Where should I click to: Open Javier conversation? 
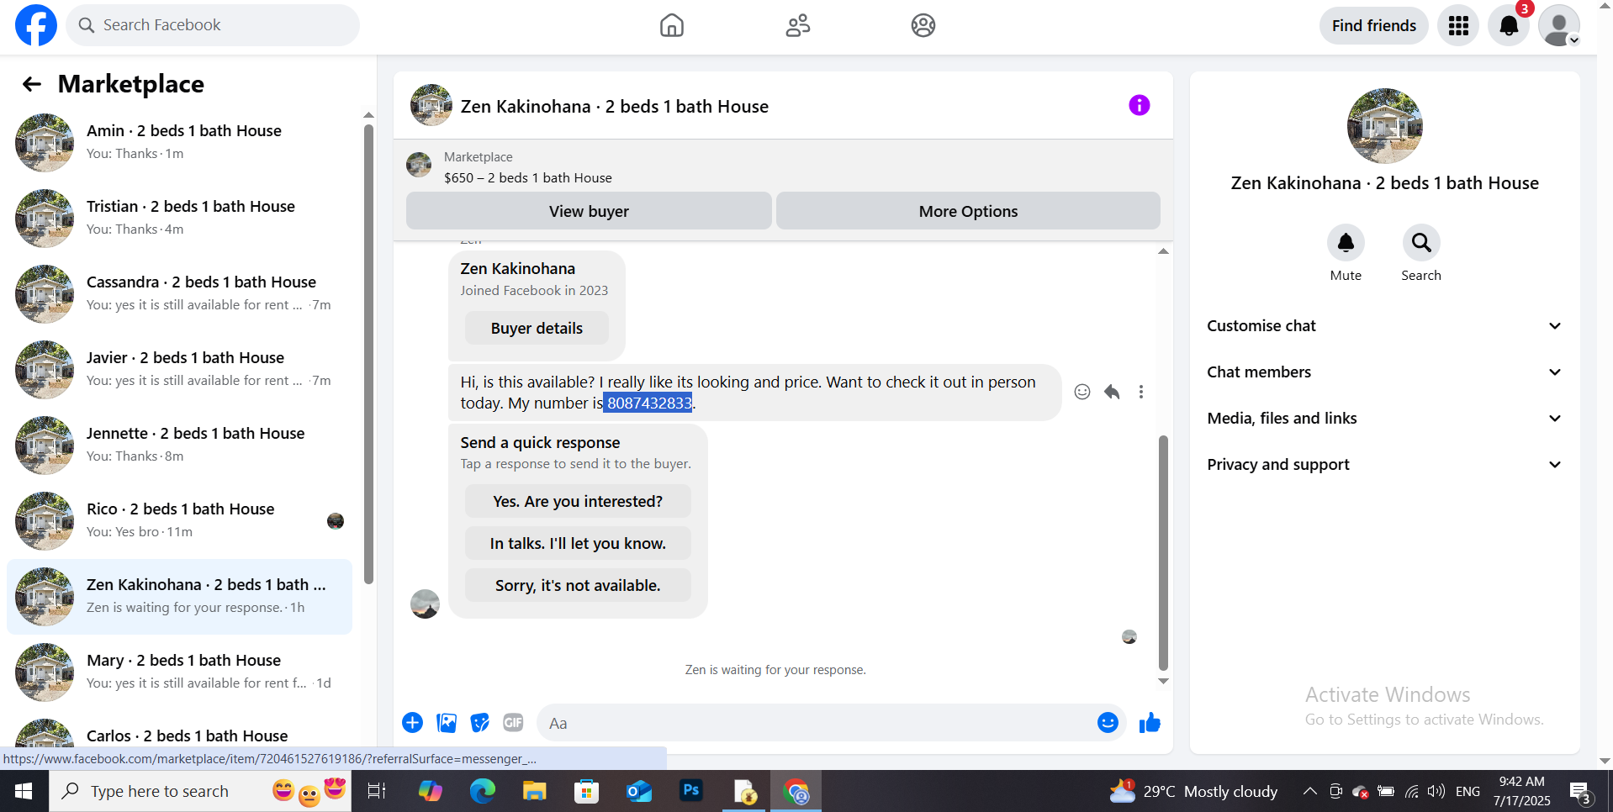point(180,370)
